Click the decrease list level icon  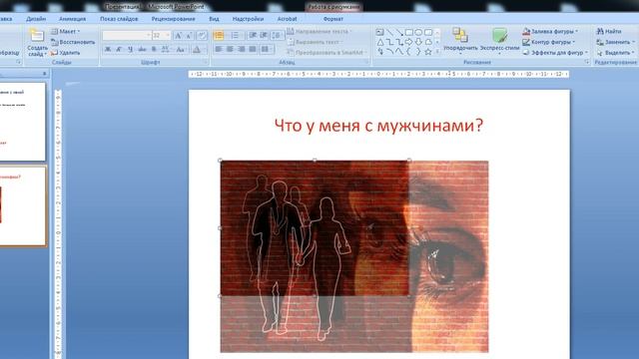pos(253,36)
